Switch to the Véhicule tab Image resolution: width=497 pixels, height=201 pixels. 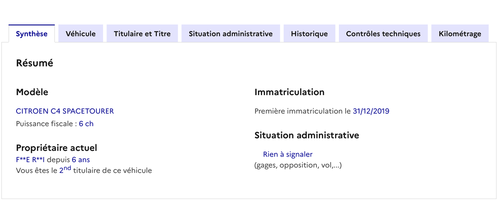click(81, 34)
